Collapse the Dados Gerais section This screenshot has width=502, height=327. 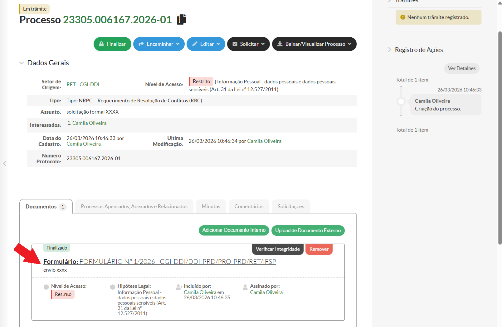coord(22,63)
